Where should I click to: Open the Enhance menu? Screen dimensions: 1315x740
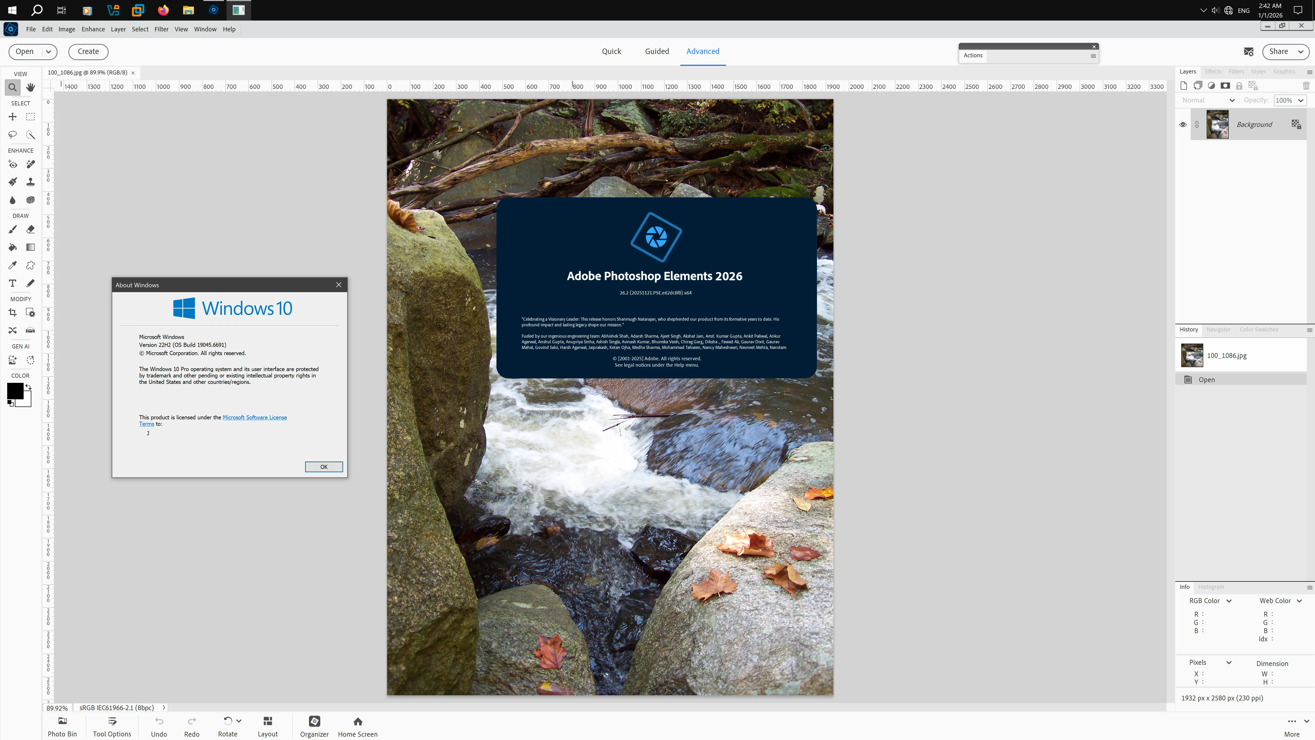(x=93, y=29)
